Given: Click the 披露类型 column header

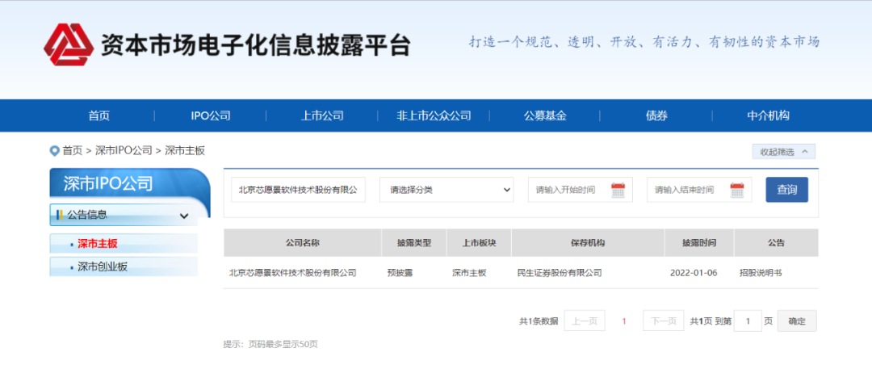Looking at the screenshot, I should 414,243.
